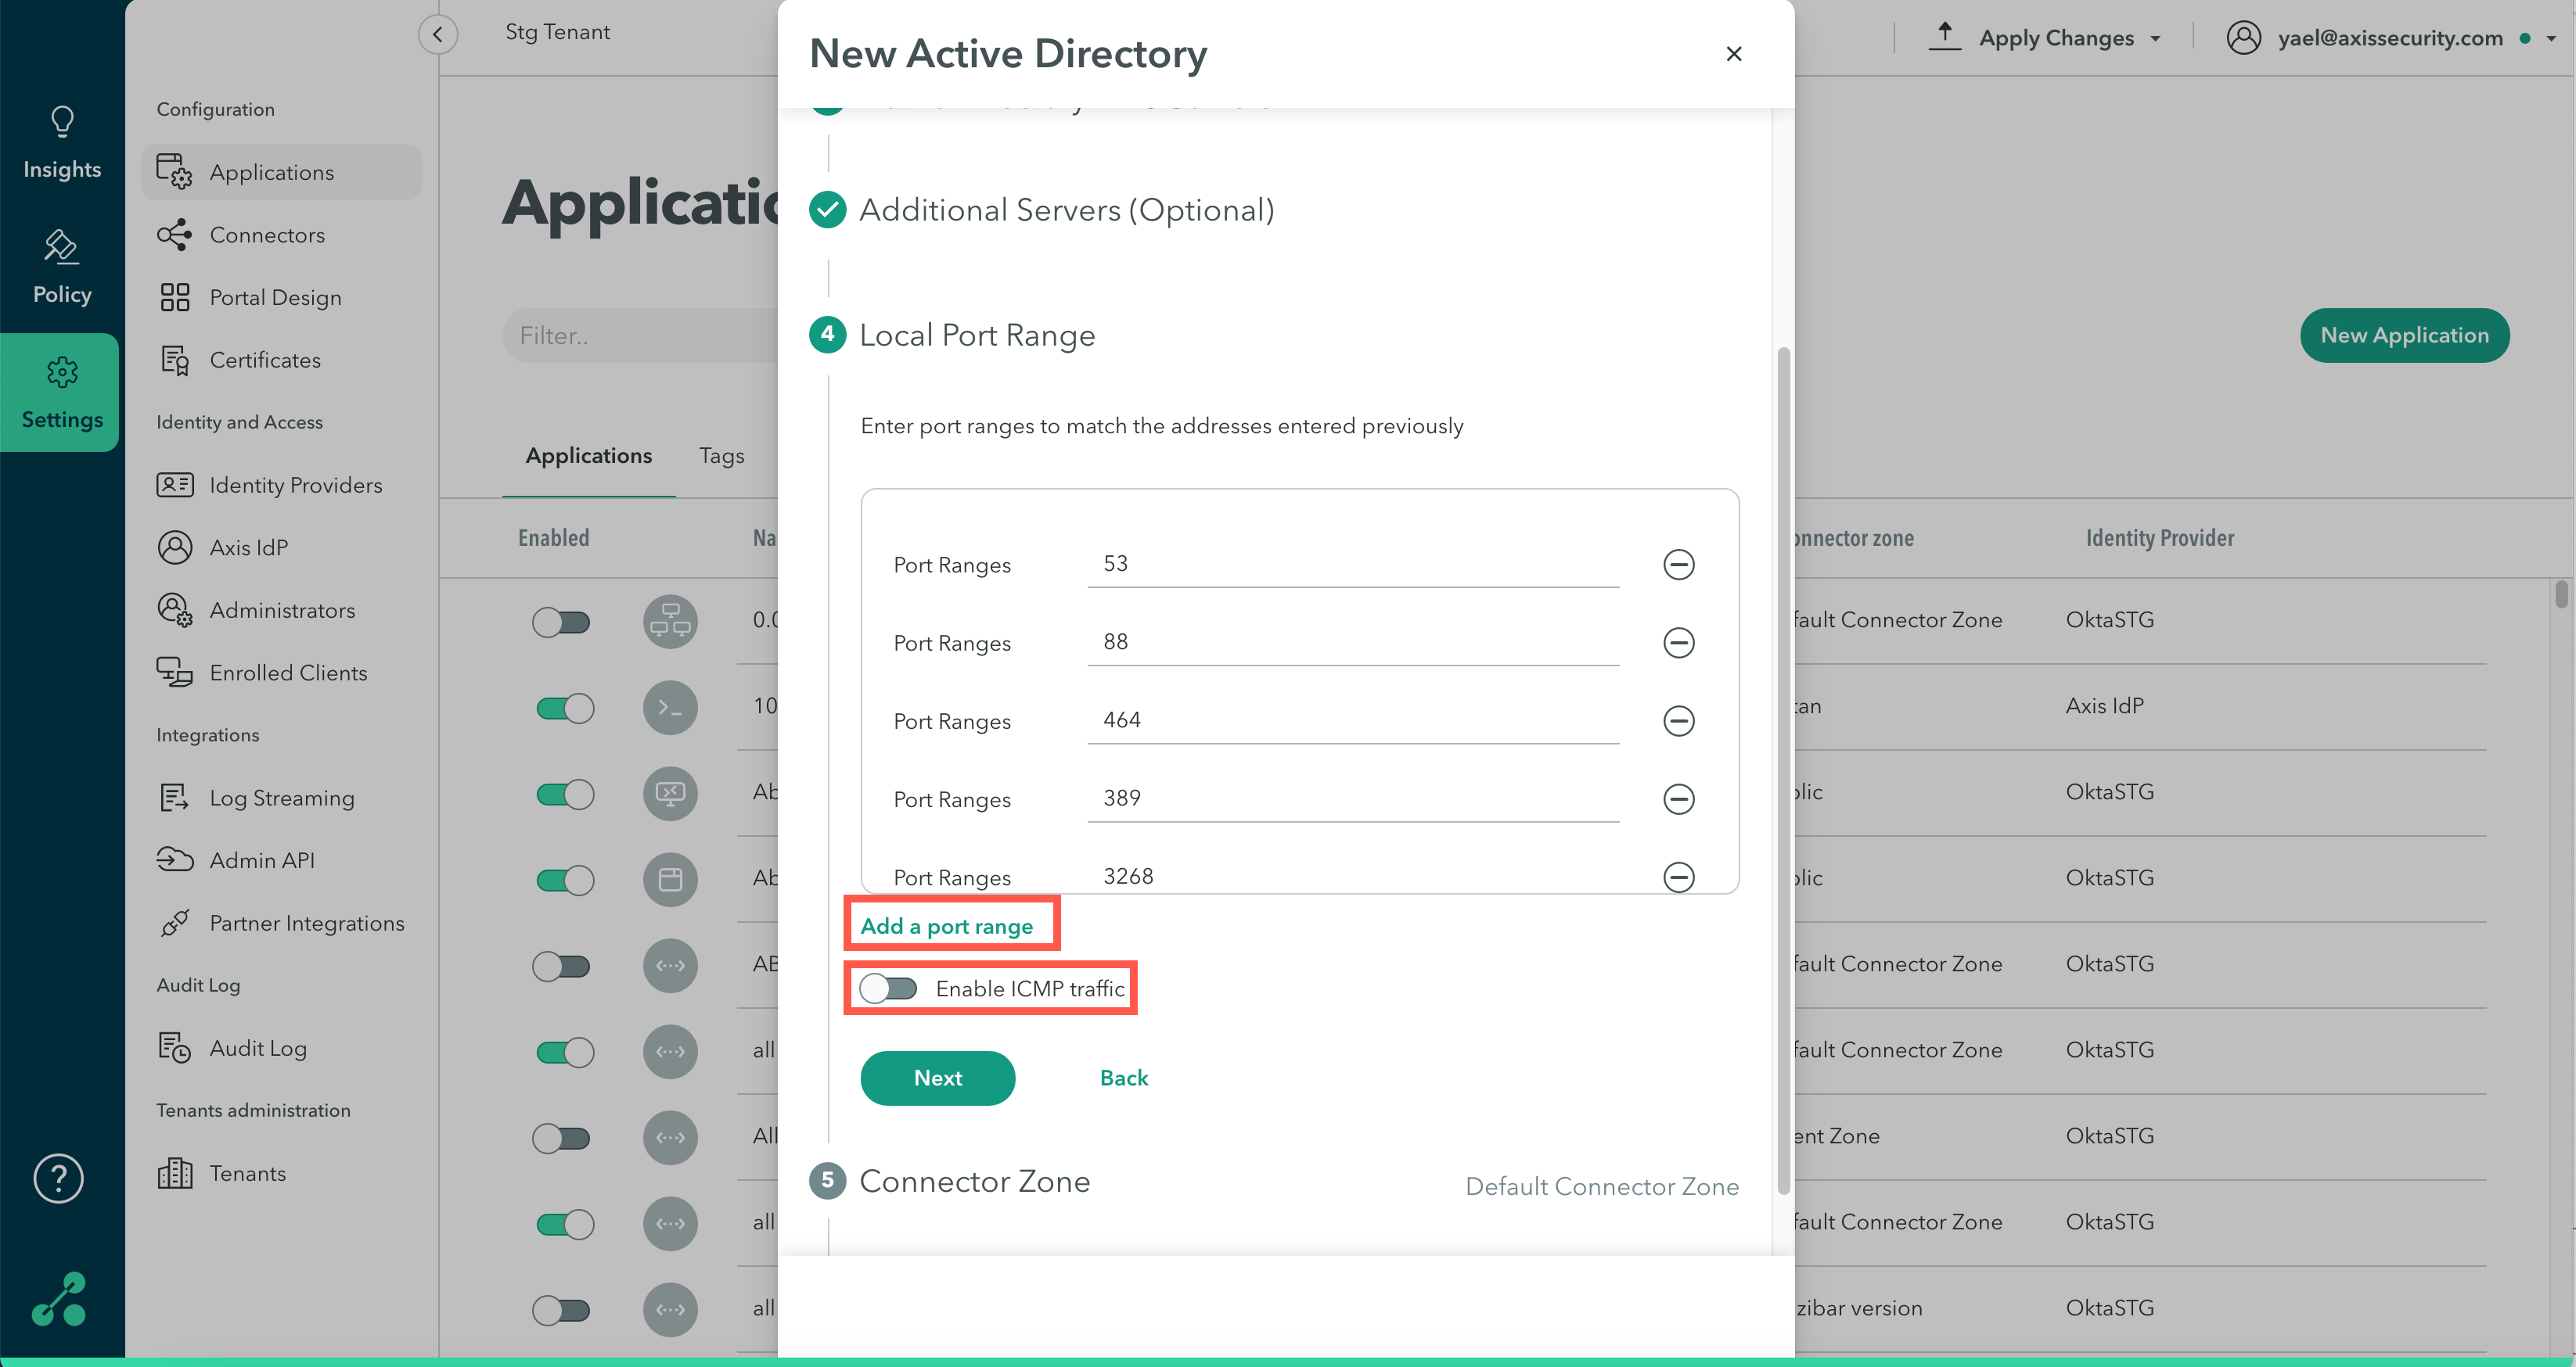Toggle first application's Enabled switch
Screen dimensions: 2576x1367
tap(561, 623)
